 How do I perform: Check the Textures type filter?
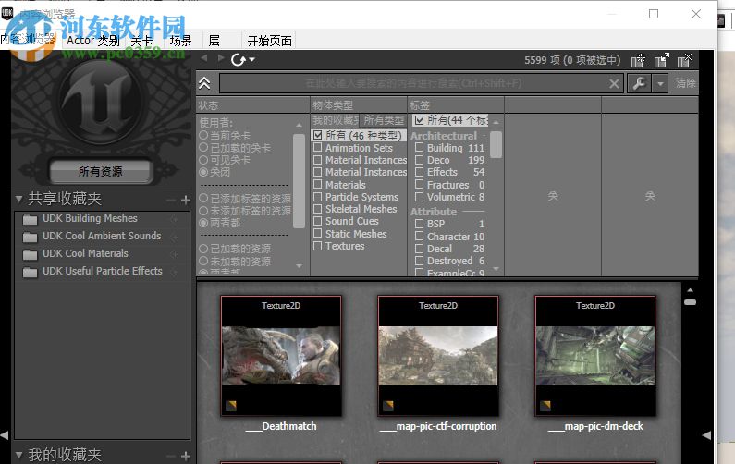(x=318, y=246)
